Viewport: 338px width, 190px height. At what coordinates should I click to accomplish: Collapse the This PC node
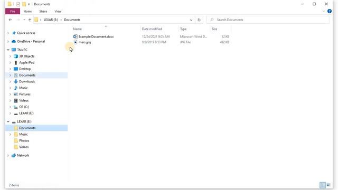[x=8, y=50]
